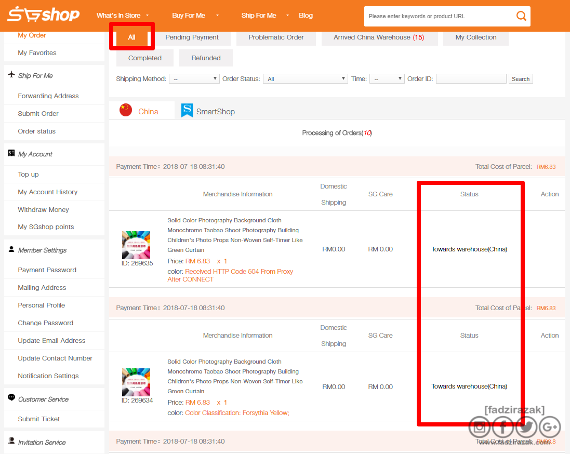Screen dimensions: 570x454
Task: Open My Favorites in the sidebar
Action: point(37,52)
